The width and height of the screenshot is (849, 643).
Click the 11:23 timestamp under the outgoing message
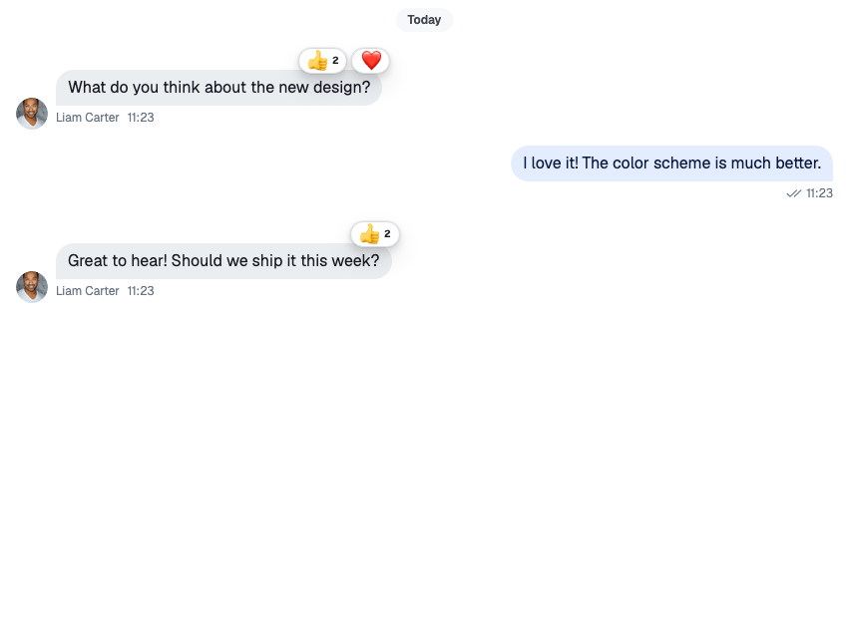click(x=819, y=193)
